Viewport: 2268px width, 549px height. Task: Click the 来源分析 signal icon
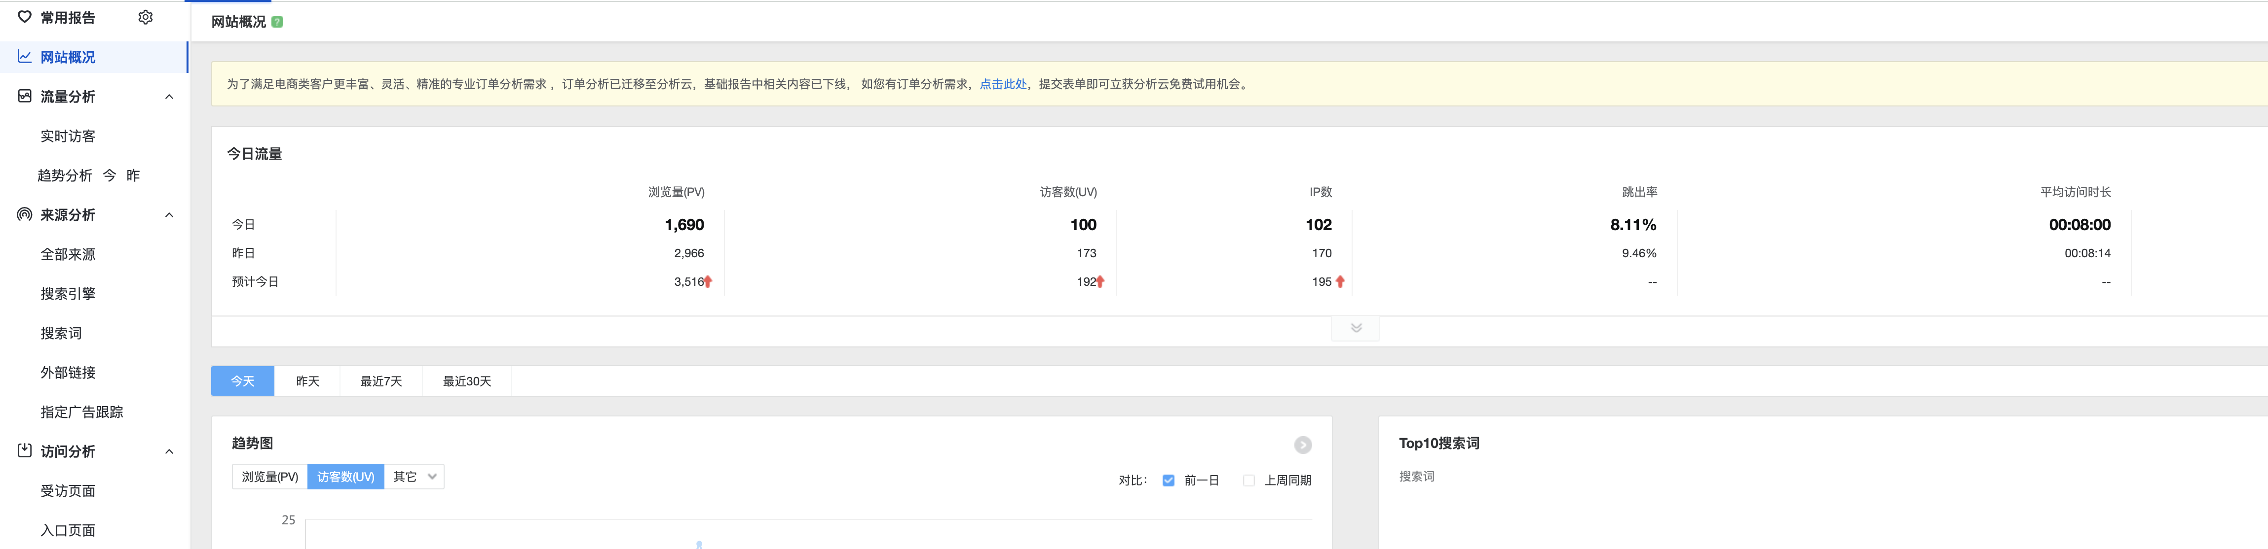pyautogui.click(x=25, y=215)
